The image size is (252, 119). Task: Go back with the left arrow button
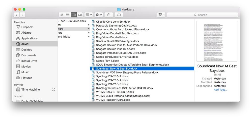point(17,15)
